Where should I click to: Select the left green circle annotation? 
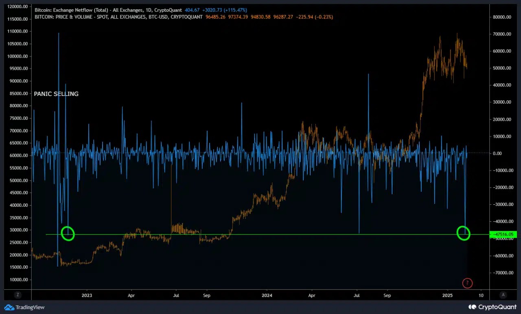pyautogui.click(x=68, y=233)
